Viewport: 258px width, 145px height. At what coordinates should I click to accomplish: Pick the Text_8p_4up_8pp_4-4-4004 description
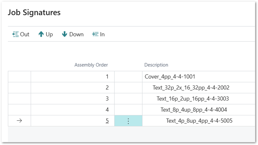(x=194, y=110)
